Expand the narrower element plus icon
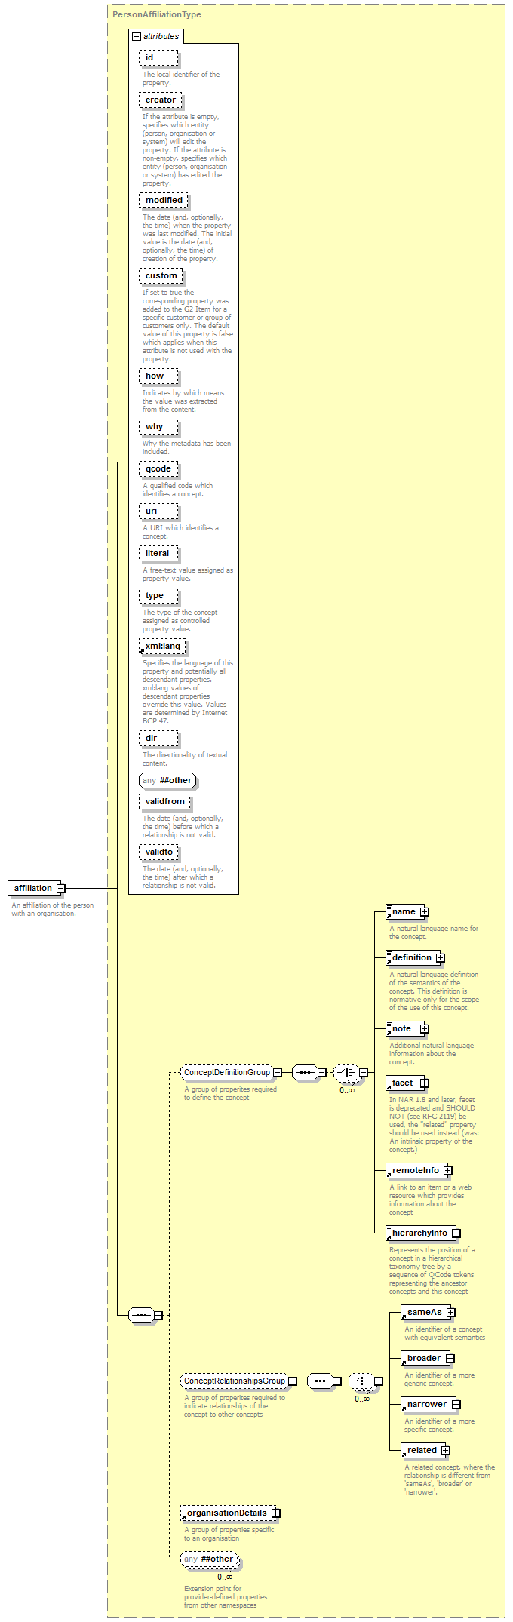513x1622 pixels. pos(456,1405)
